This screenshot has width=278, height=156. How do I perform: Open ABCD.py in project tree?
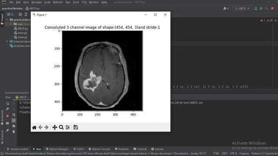pos(21,28)
